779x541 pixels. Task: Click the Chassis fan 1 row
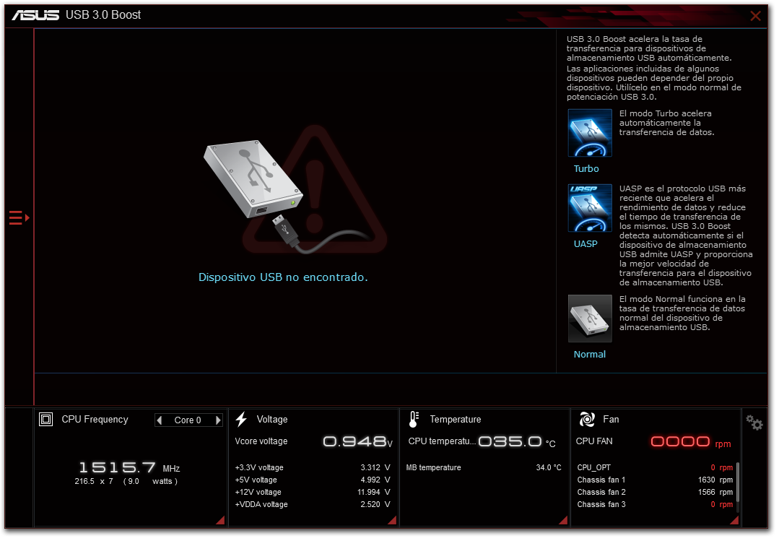tap(655, 480)
